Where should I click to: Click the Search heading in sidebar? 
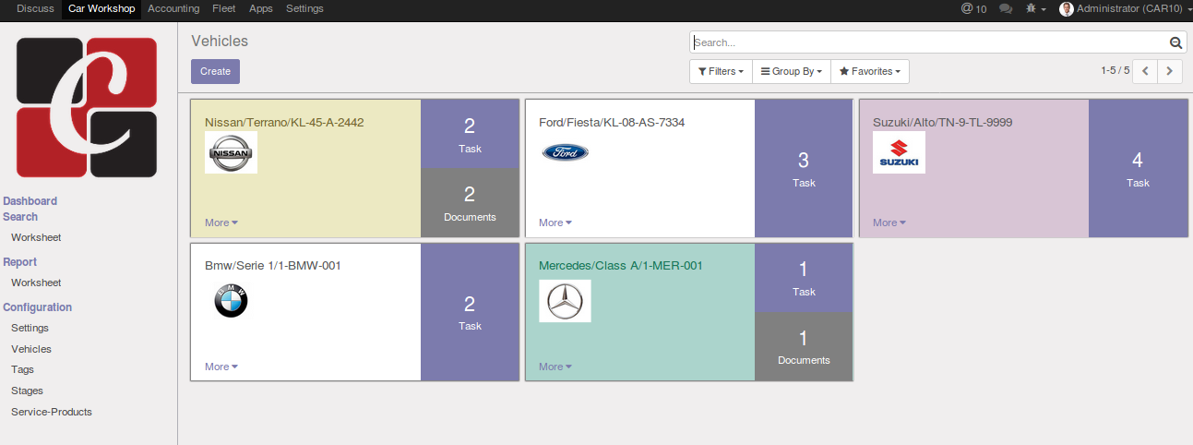(x=20, y=217)
